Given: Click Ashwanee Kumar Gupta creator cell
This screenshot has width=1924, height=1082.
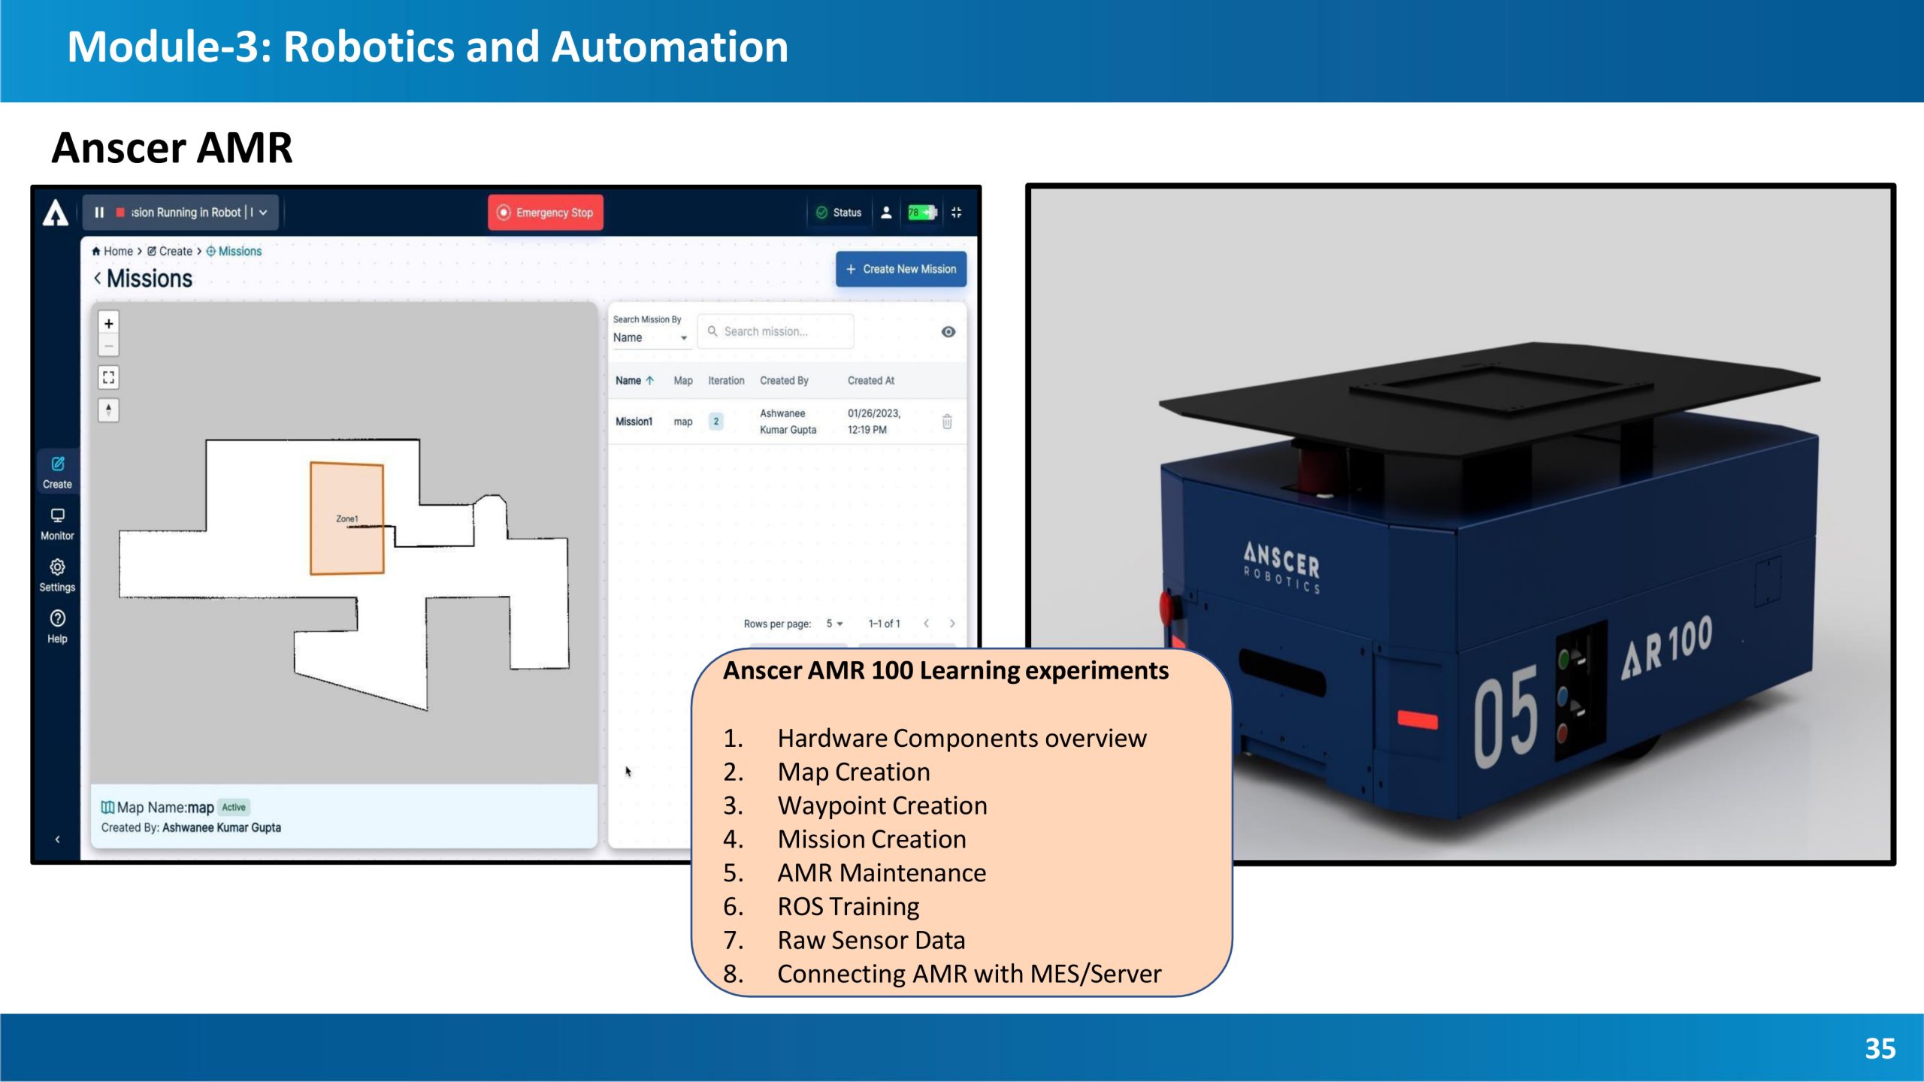Looking at the screenshot, I should tap(788, 422).
